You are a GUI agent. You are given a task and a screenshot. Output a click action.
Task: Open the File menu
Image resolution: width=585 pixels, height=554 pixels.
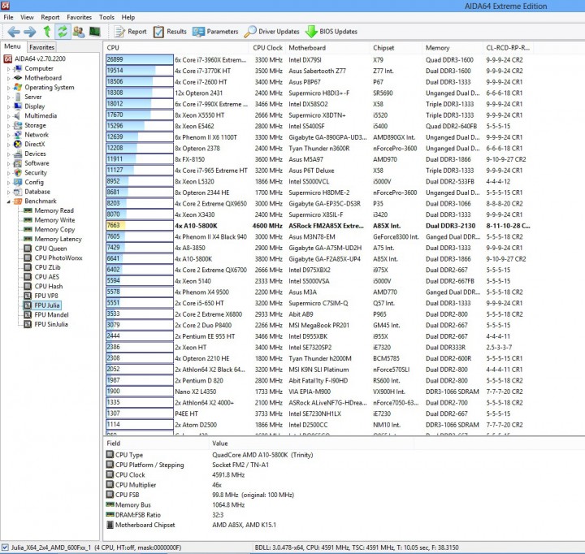click(8, 17)
